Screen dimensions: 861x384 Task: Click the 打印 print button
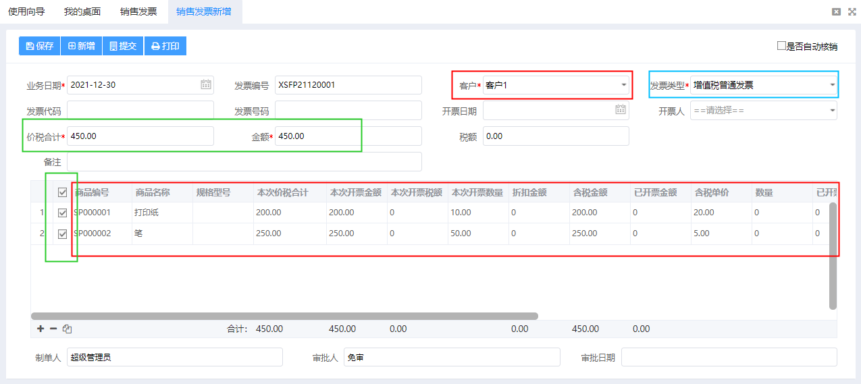point(165,46)
